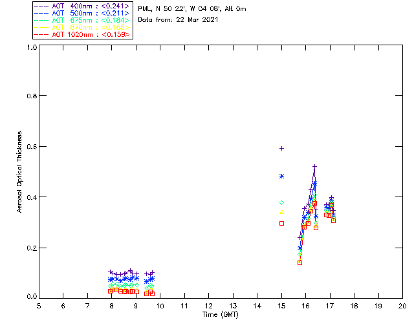Screen dimensions: 414x331
Task: Click the AOT 1020nm legend entry
Action: point(82,34)
